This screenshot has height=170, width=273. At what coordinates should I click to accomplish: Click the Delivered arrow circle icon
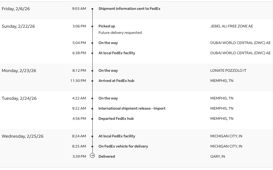(92, 156)
